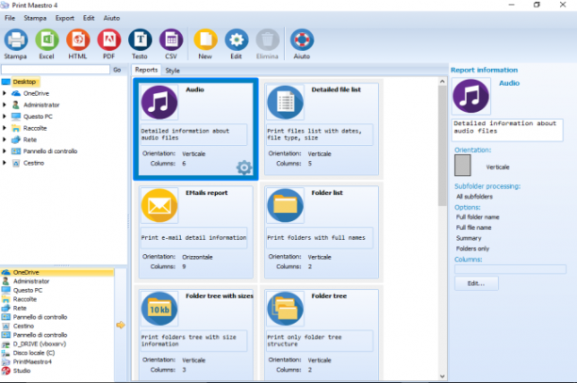The height and width of the screenshot is (383, 577).
Task: Open the Export menu
Action: pyautogui.click(x=65, y=18)
